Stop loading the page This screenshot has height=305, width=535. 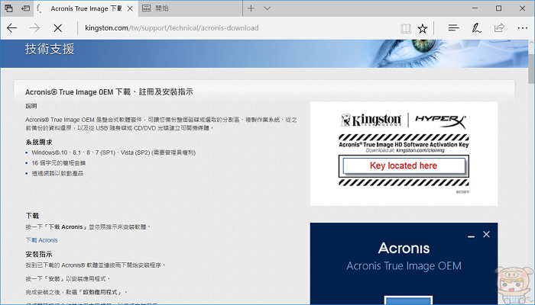point(57,28)
